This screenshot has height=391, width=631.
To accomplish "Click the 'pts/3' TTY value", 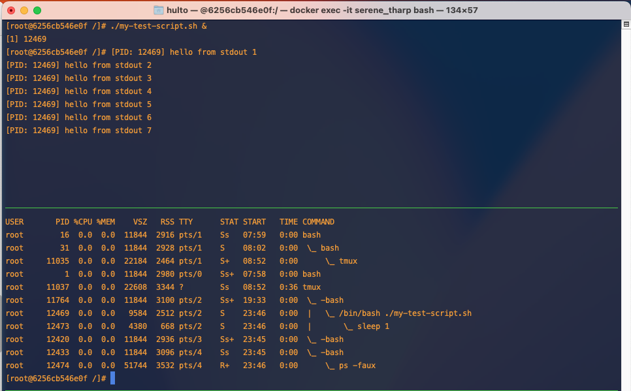I will (x=190, y=339).
